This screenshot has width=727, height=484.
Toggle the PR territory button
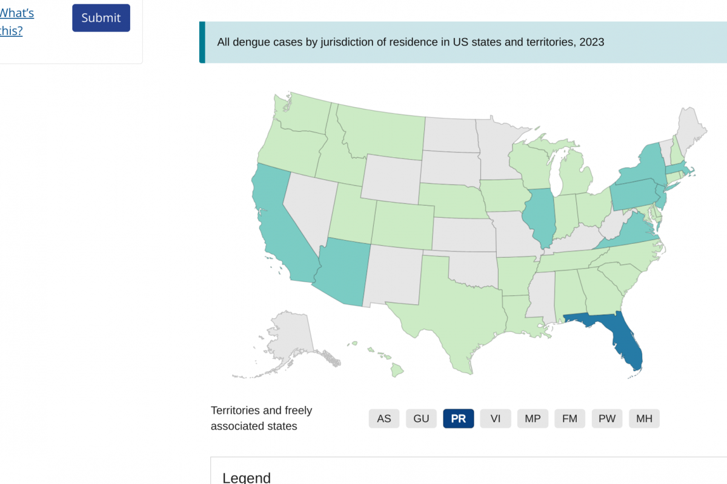click(459, 419)
